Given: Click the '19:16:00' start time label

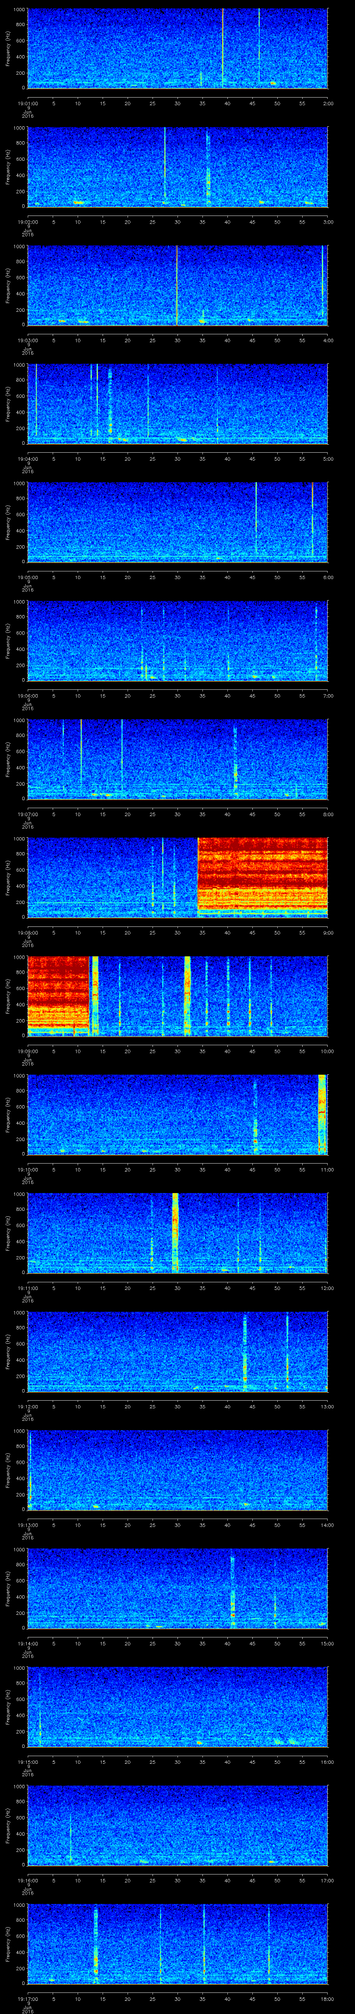Looking at the screenshot, I should 27,1880.
